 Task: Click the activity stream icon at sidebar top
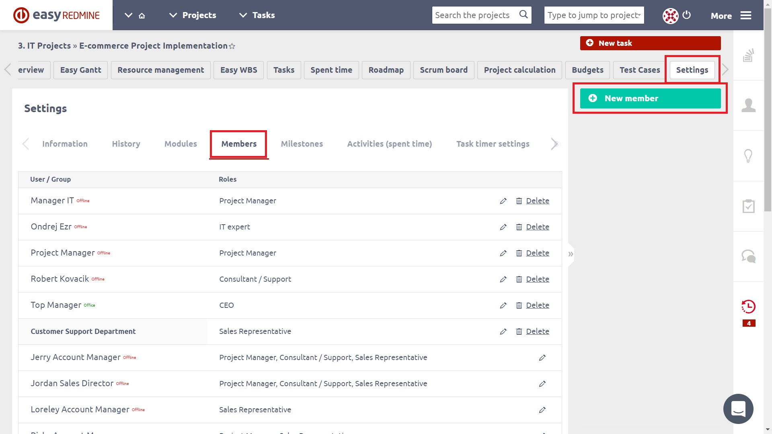[x=748, y=55]
